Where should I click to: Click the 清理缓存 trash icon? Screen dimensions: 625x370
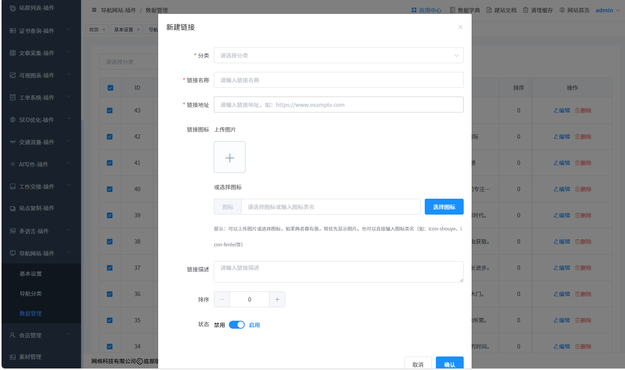point(526,10)
